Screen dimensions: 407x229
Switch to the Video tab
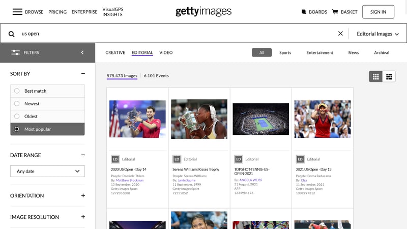(166, 53)
